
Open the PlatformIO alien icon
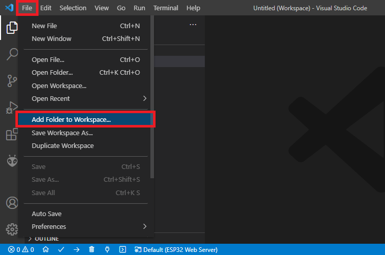pos(11,161)
